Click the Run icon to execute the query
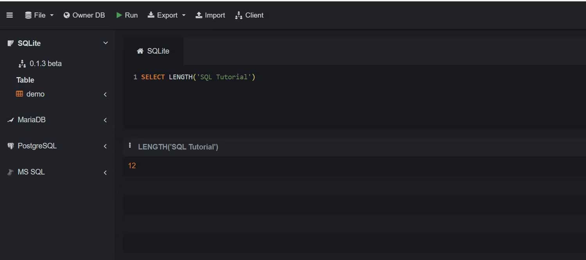 pos(120,15)
